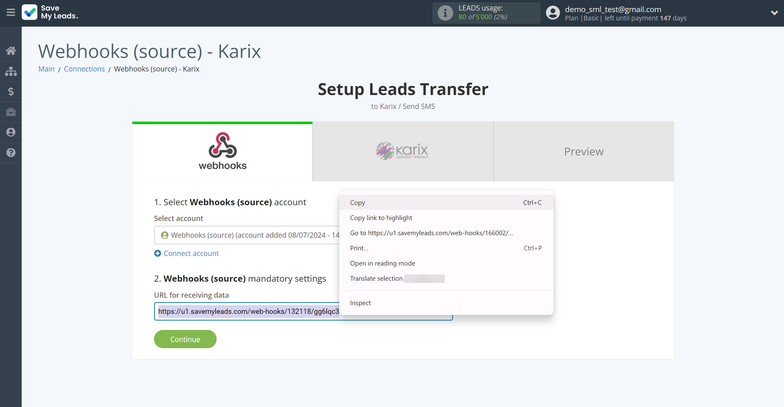Click the 'Preview' tab
The height and width of the screenshot is (407, 784).
(x=584, y=151)
